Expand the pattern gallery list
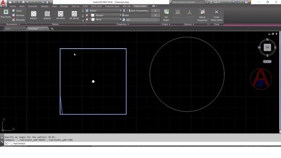The image size is (281, 158). (x=83, y=20)
